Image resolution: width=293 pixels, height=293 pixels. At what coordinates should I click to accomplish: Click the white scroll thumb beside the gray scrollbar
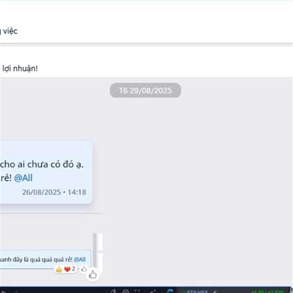[x=100, y=242]
